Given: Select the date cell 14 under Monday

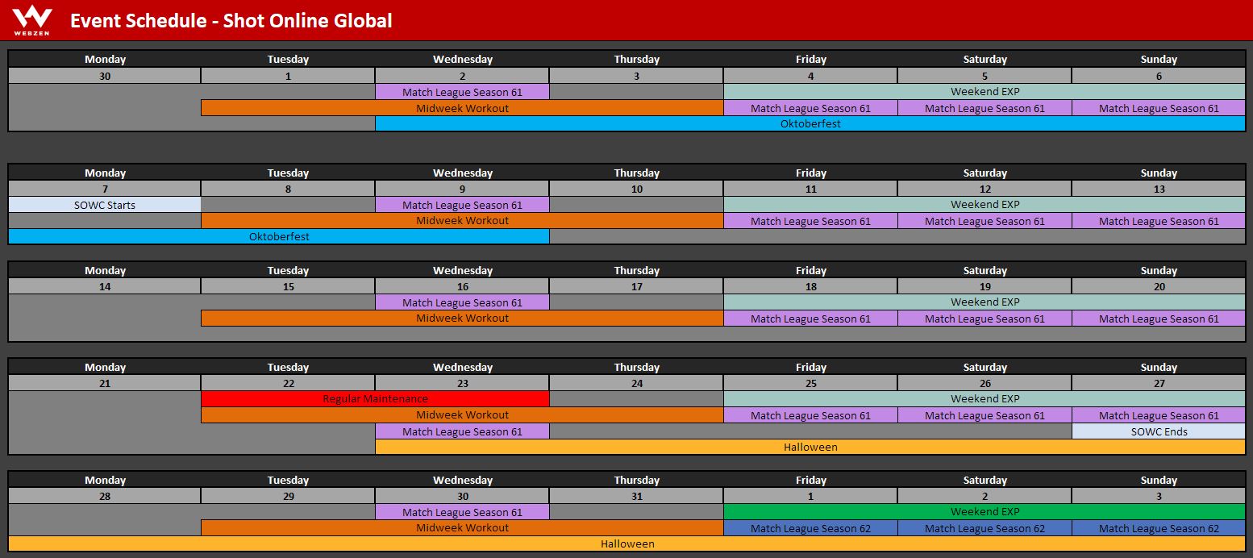Looking at the screenshot, I should coord(105,286).
